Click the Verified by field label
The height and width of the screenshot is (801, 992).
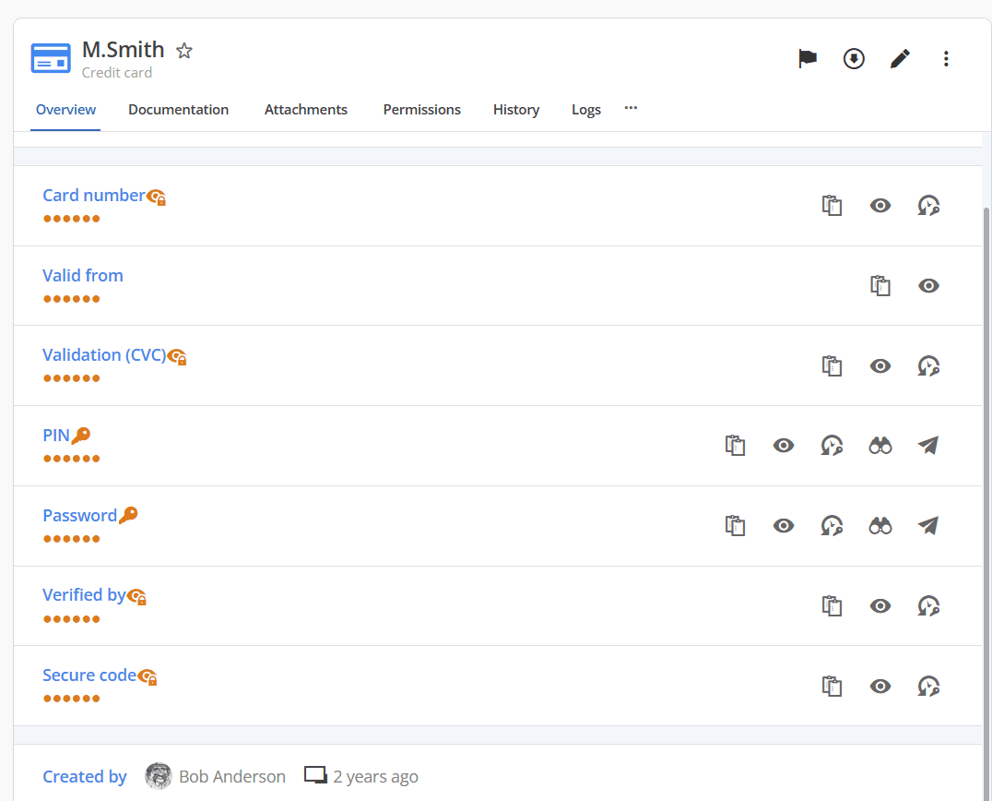(84, 595)
